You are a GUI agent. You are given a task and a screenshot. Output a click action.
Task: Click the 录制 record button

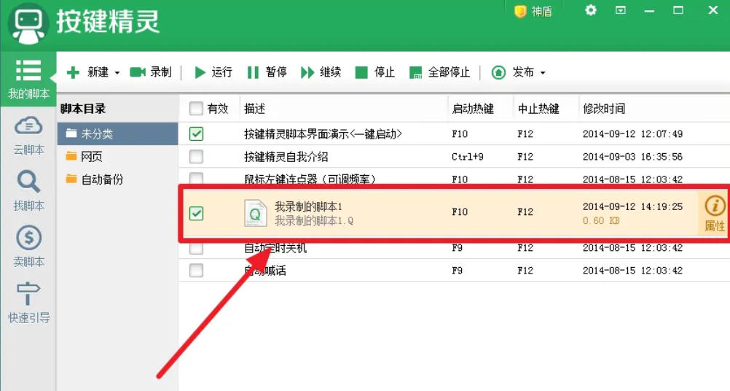(151, 72)
